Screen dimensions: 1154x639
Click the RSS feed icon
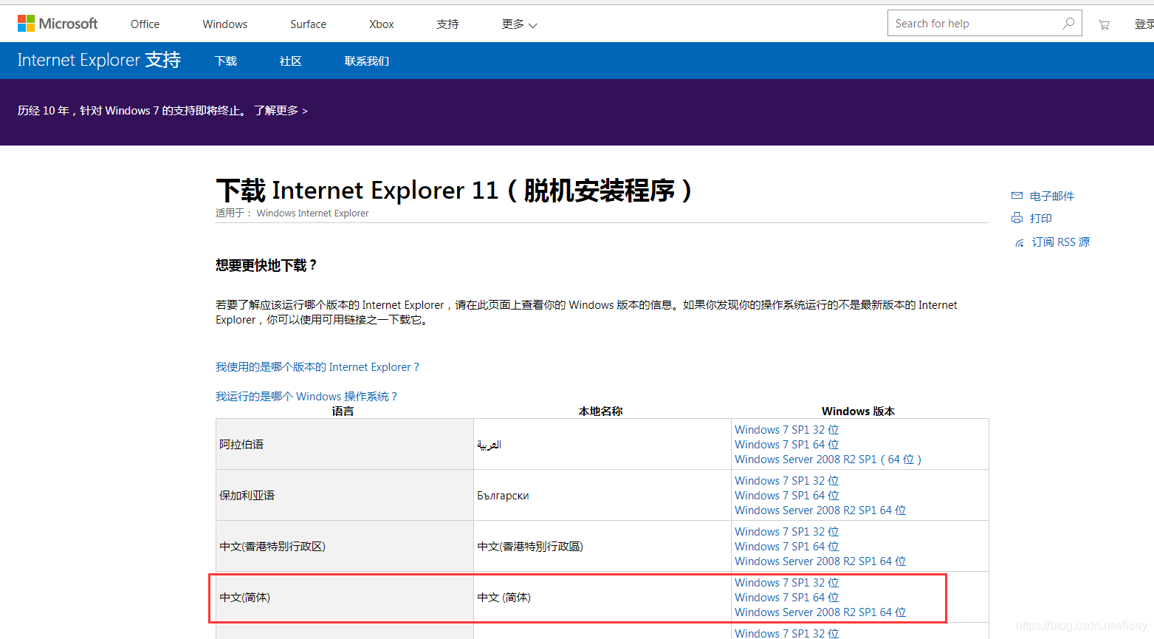[x=1020, y=242]
